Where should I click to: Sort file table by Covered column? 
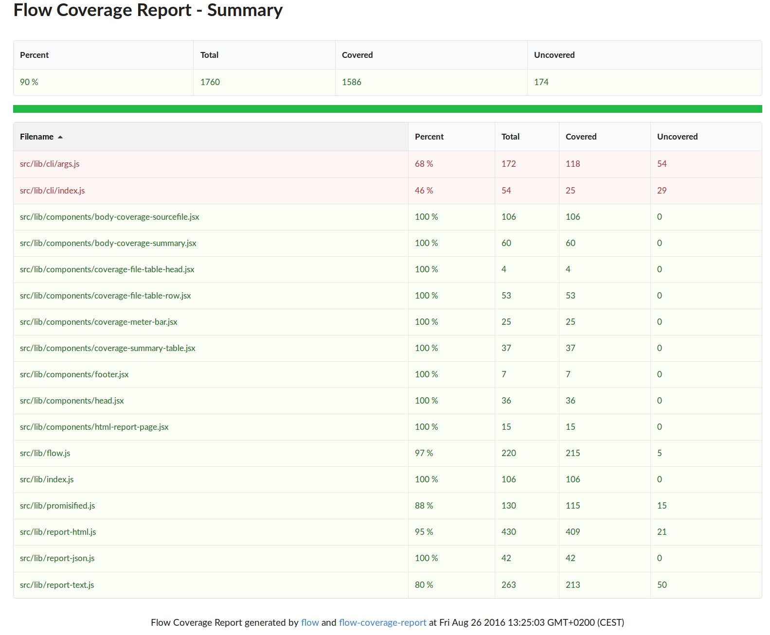coord(605,137)
